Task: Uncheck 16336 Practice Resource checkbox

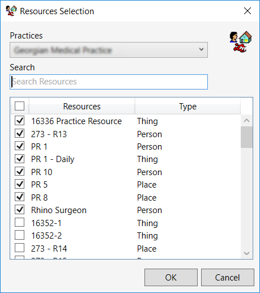Action: coord(20,121)
